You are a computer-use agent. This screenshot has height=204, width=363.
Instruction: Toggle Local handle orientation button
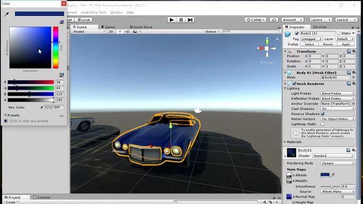[84, 20]
